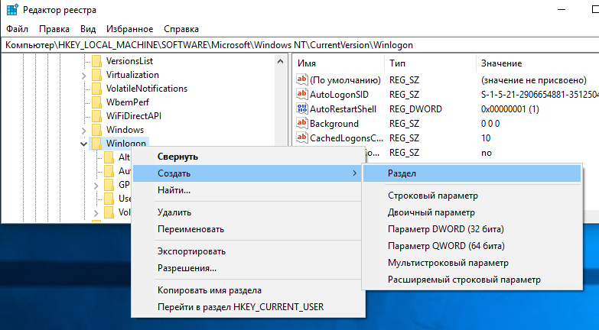The height and width of the screenshot is (330, 599).
Task: Click the WbemPerf folder icon
Action: click(x=96, y=102)
